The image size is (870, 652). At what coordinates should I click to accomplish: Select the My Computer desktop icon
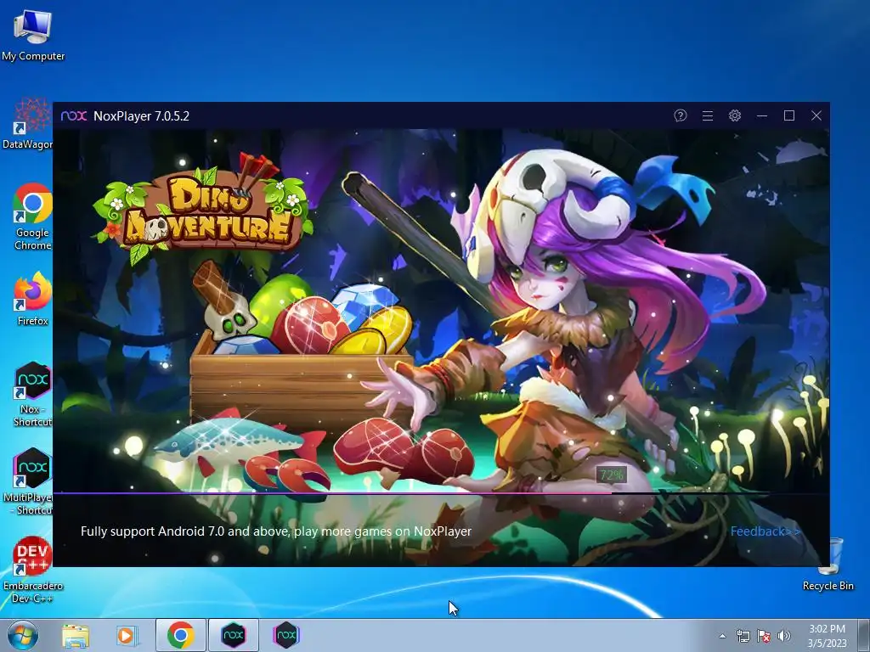(x=33, y=36)
